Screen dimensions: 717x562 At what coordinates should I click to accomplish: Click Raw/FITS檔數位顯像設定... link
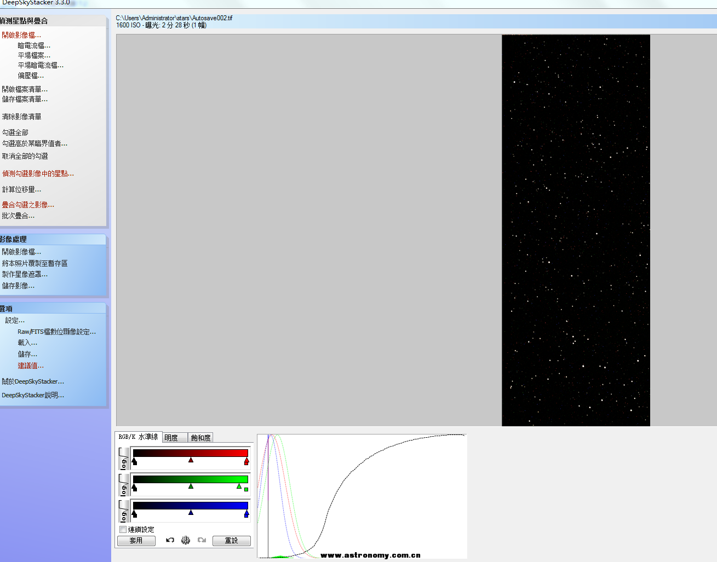click(x=56, y=332)
